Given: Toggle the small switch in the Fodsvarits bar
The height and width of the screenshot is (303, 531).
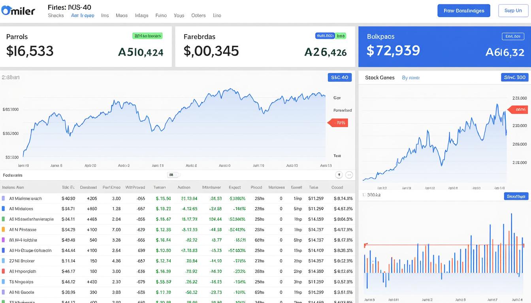Looking at the screenshot, I should pyautogui.click(x=173, y=175).
